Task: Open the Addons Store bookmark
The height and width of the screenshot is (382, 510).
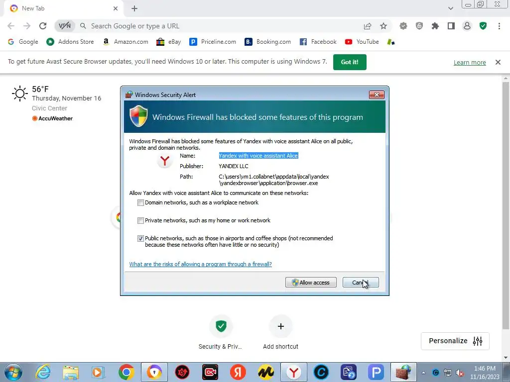Action: pyautogui.click(x=70, y=42)
